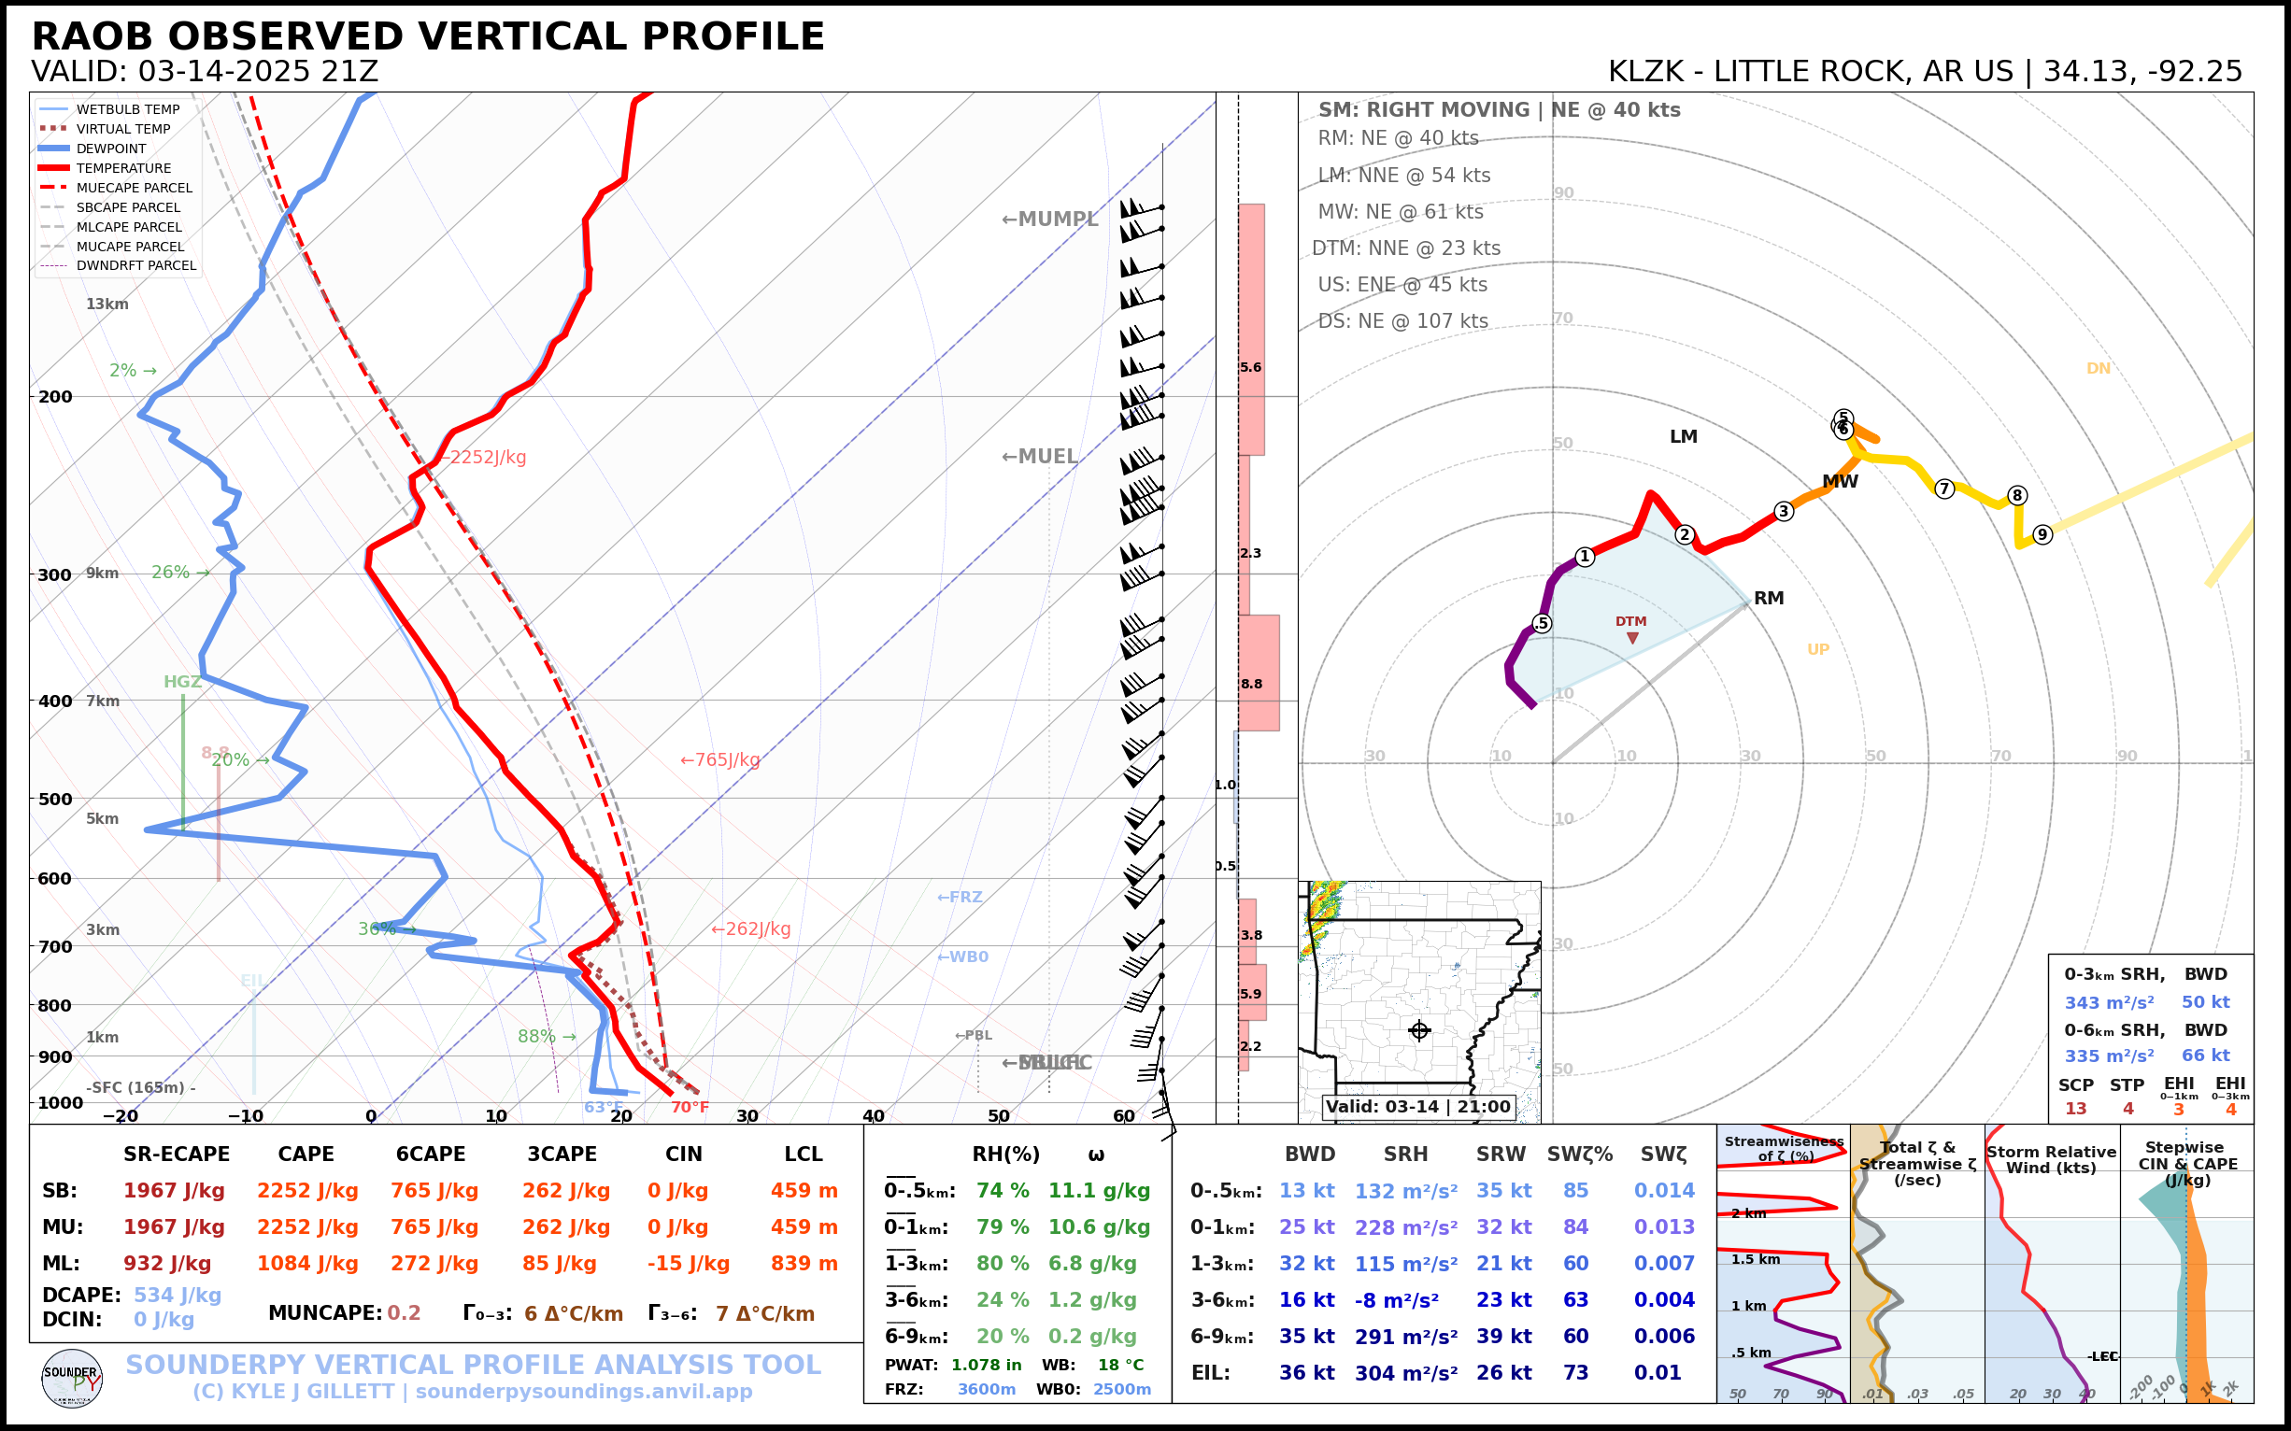Click the SounderPy logo icon
The image size is (2291, 1431).
point(72,1379)
